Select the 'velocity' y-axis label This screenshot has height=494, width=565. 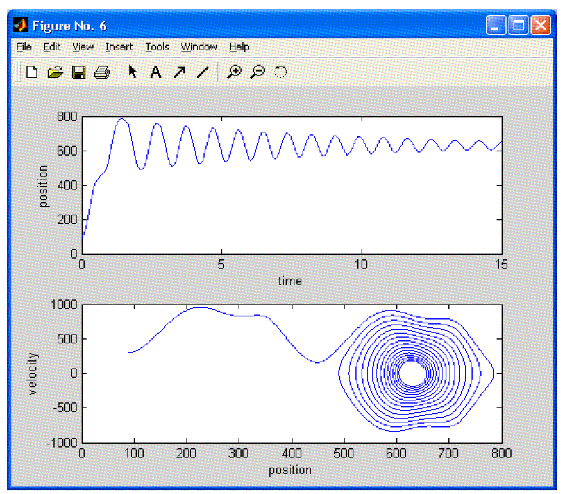pyautogui.click(x=32, y=373)
